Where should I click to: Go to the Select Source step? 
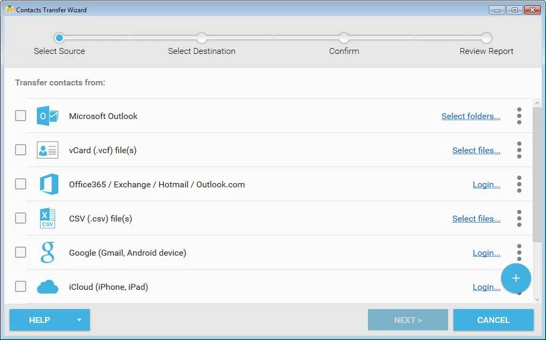pos(59,37)
